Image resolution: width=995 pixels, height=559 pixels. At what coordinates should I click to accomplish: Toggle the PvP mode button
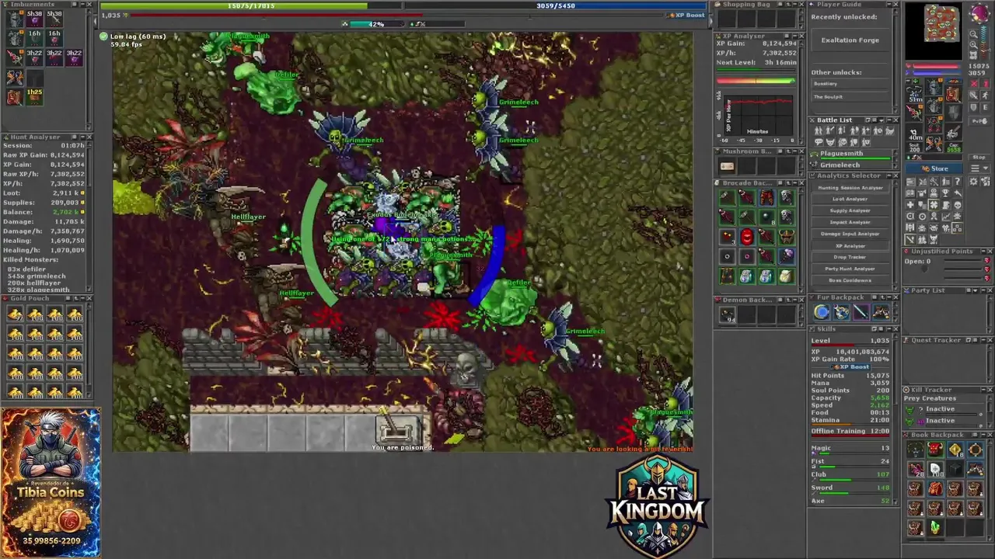[x=979, y=121]
